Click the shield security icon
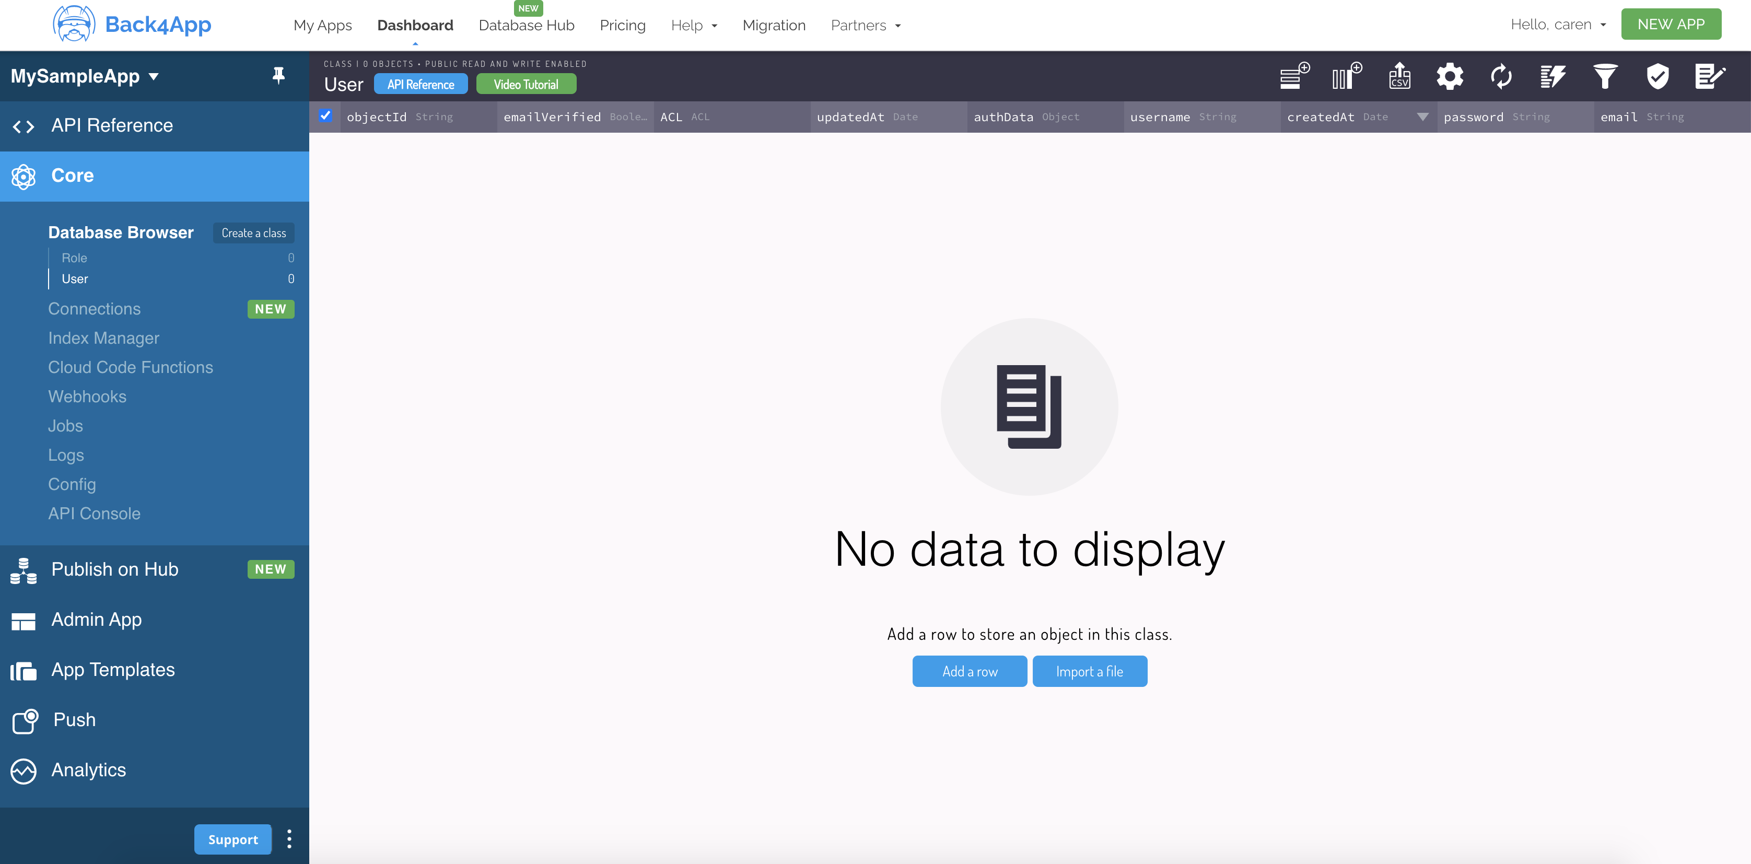The image size is (1751, 864). pyautogui.click(x=1657, y=76)
